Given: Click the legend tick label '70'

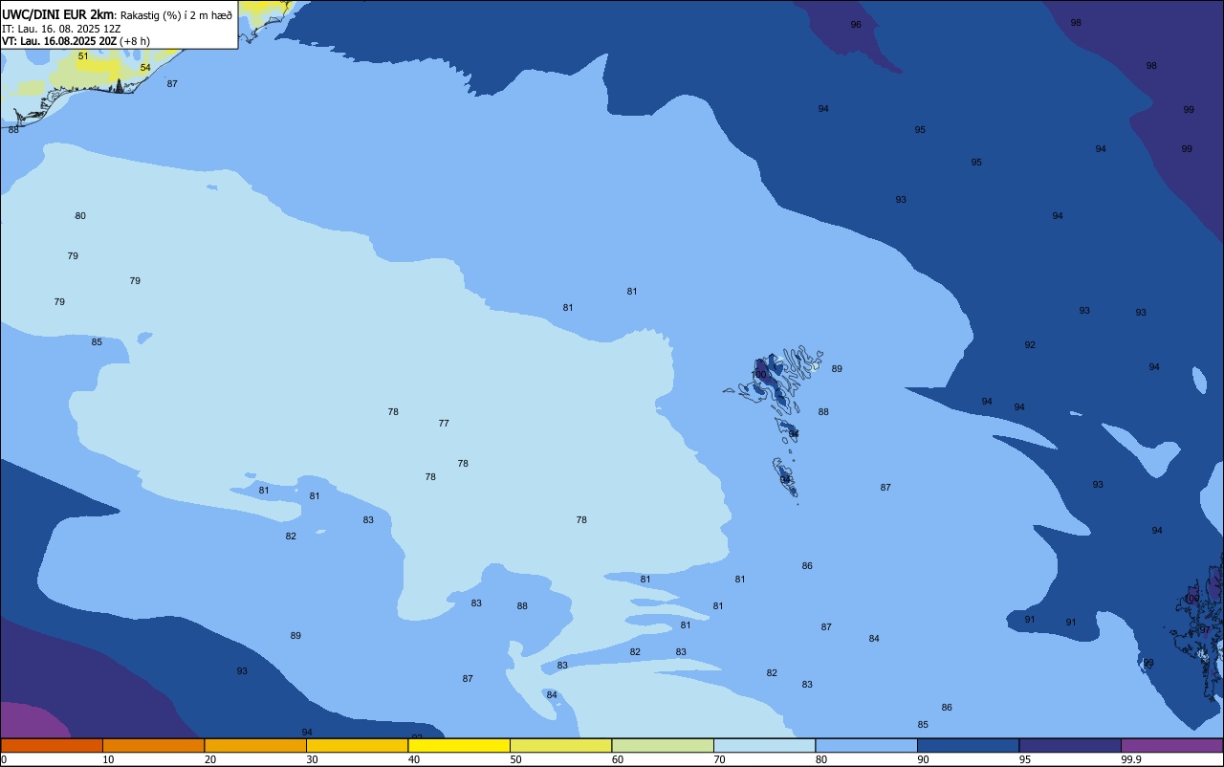Looking at the screenshot, I should [719, 759].
